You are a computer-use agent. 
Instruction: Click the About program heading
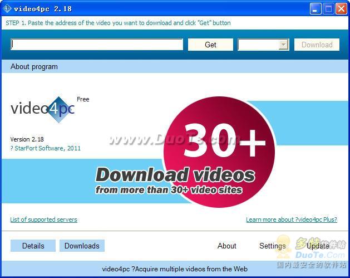(x=34, y=67)
